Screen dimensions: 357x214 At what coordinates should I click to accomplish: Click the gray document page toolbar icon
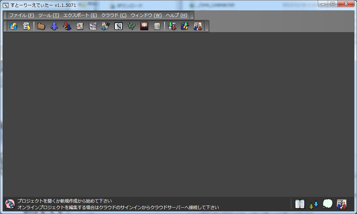[157, 26]
